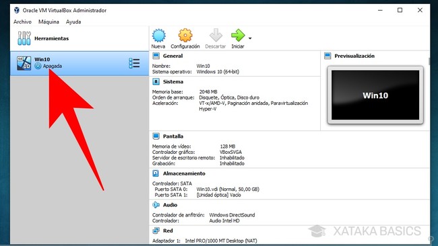Click the Almacenamiento disk icon
Viewport: 438px width, 246px height.
pos(156,173)
